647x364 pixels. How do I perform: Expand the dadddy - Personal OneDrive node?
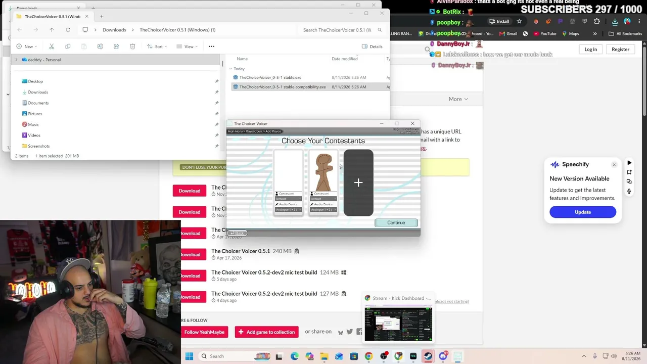(x=16, y=60)
